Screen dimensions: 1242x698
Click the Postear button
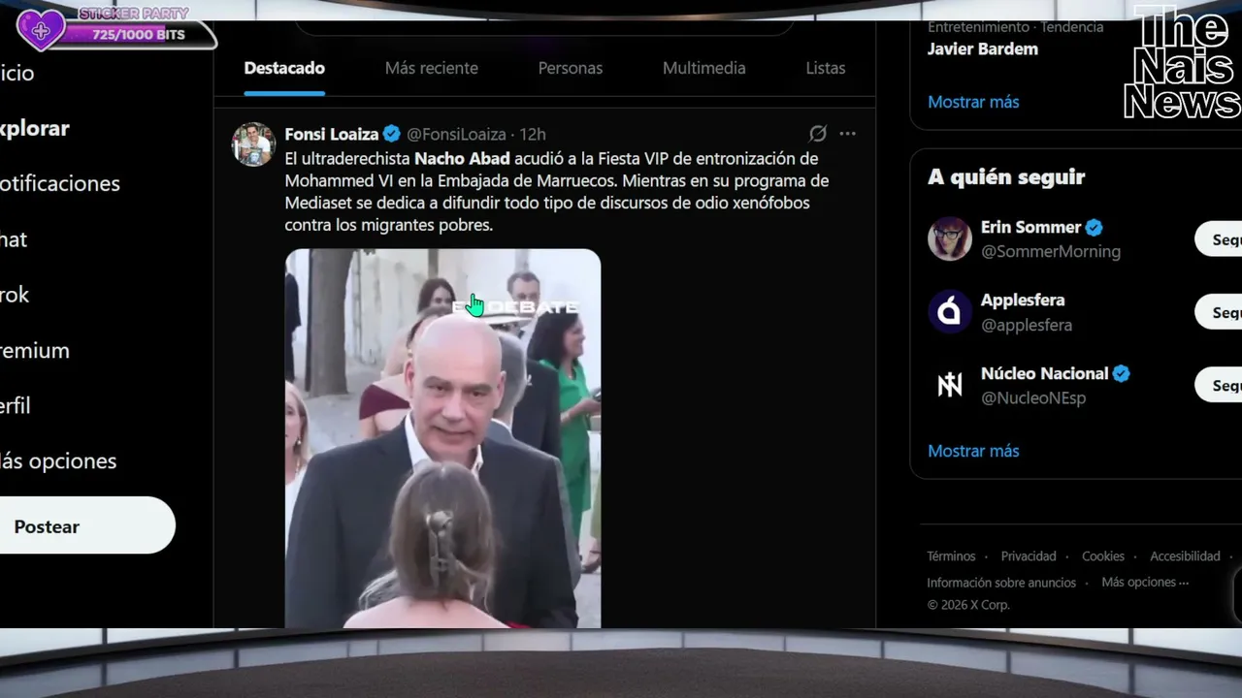click(x=87, y=525)
